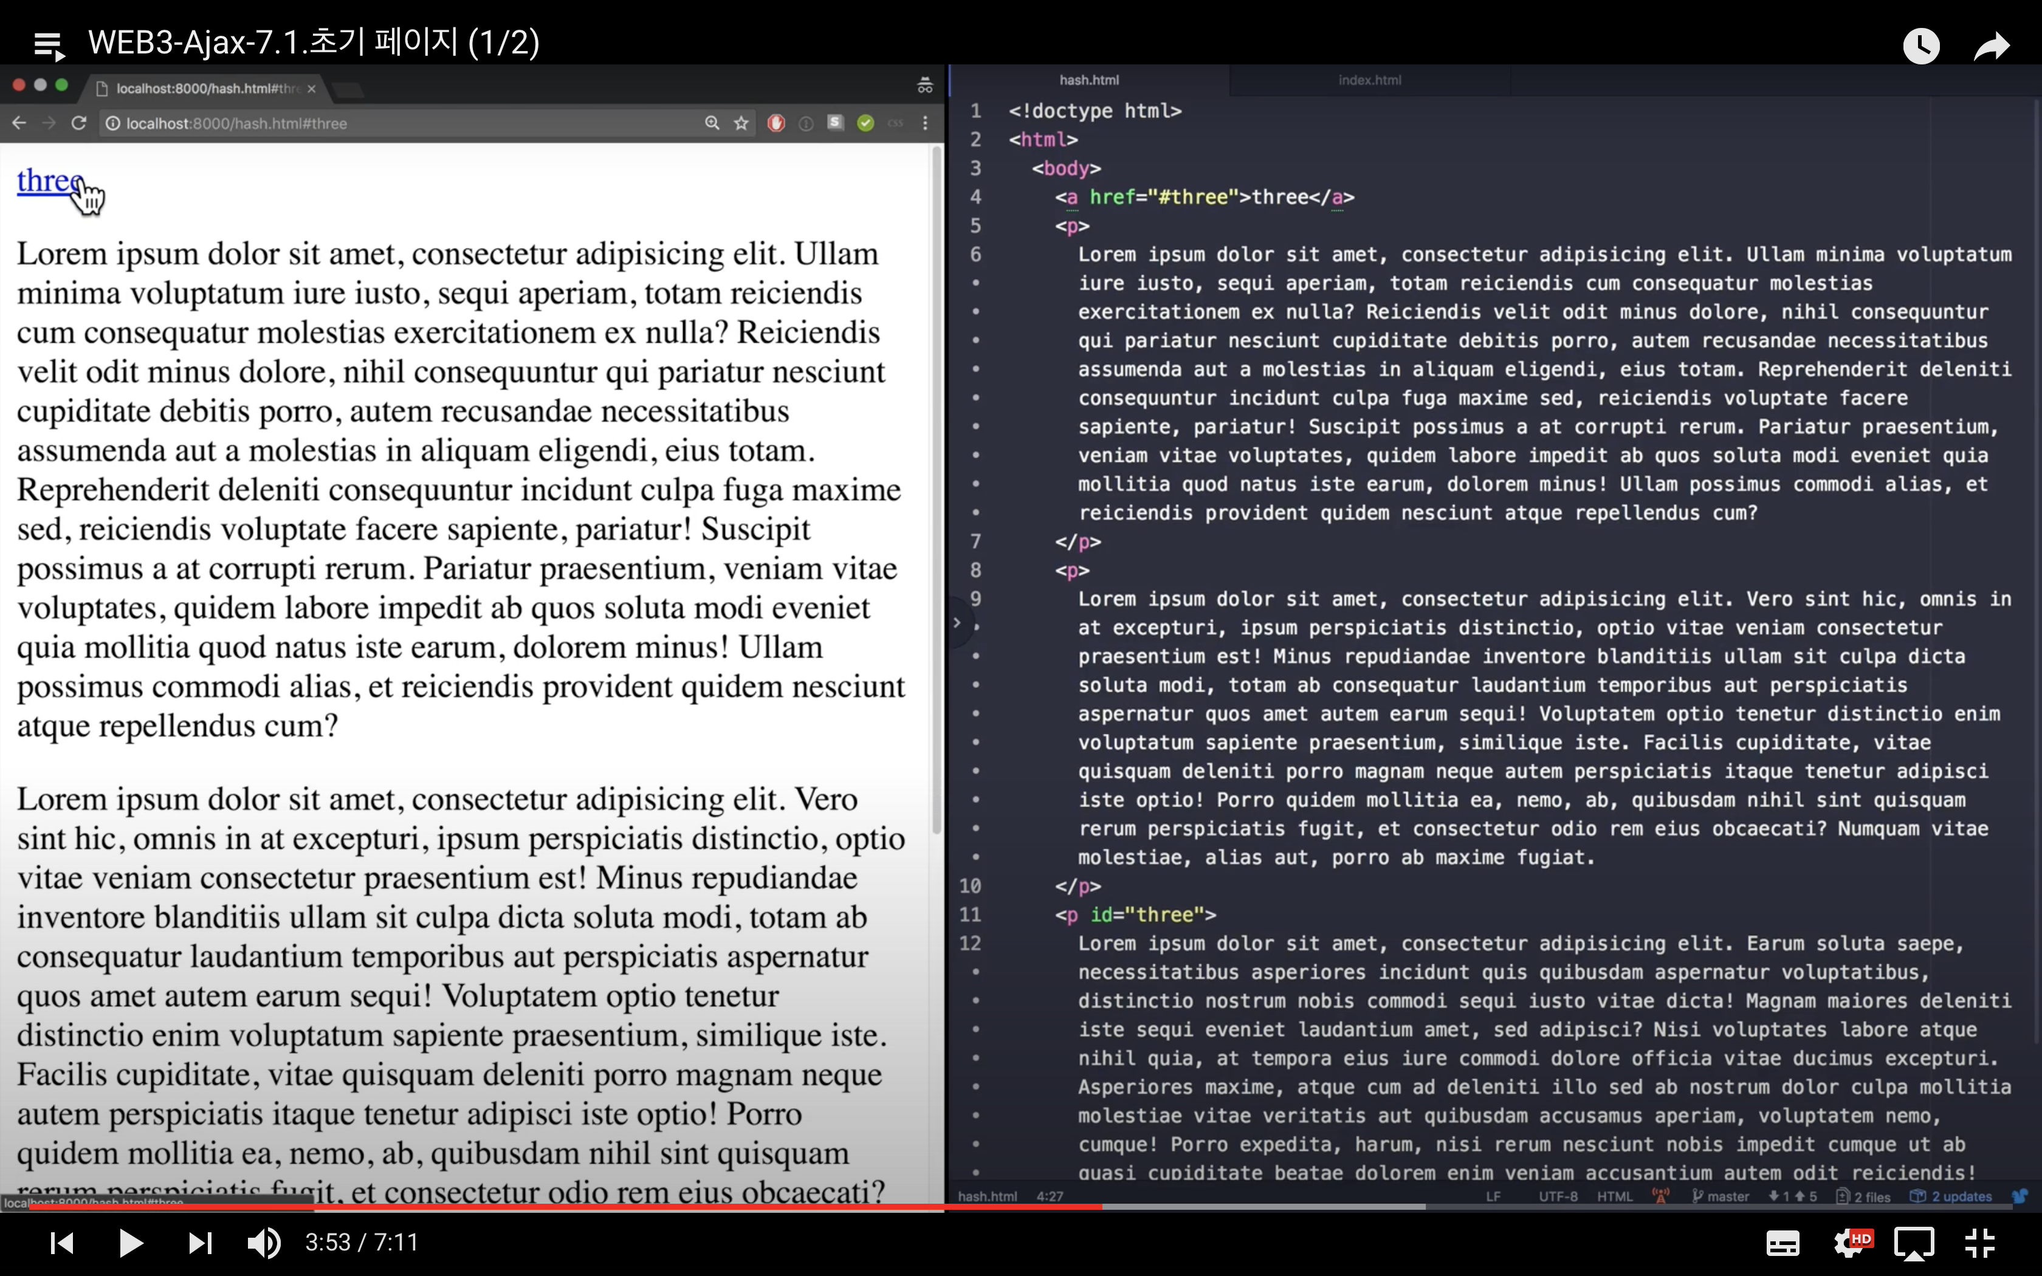Bookmark page with the star icon
The height and width of the screenshot is (1276, 2042).
pyautogui.click(x=741, y=123)
